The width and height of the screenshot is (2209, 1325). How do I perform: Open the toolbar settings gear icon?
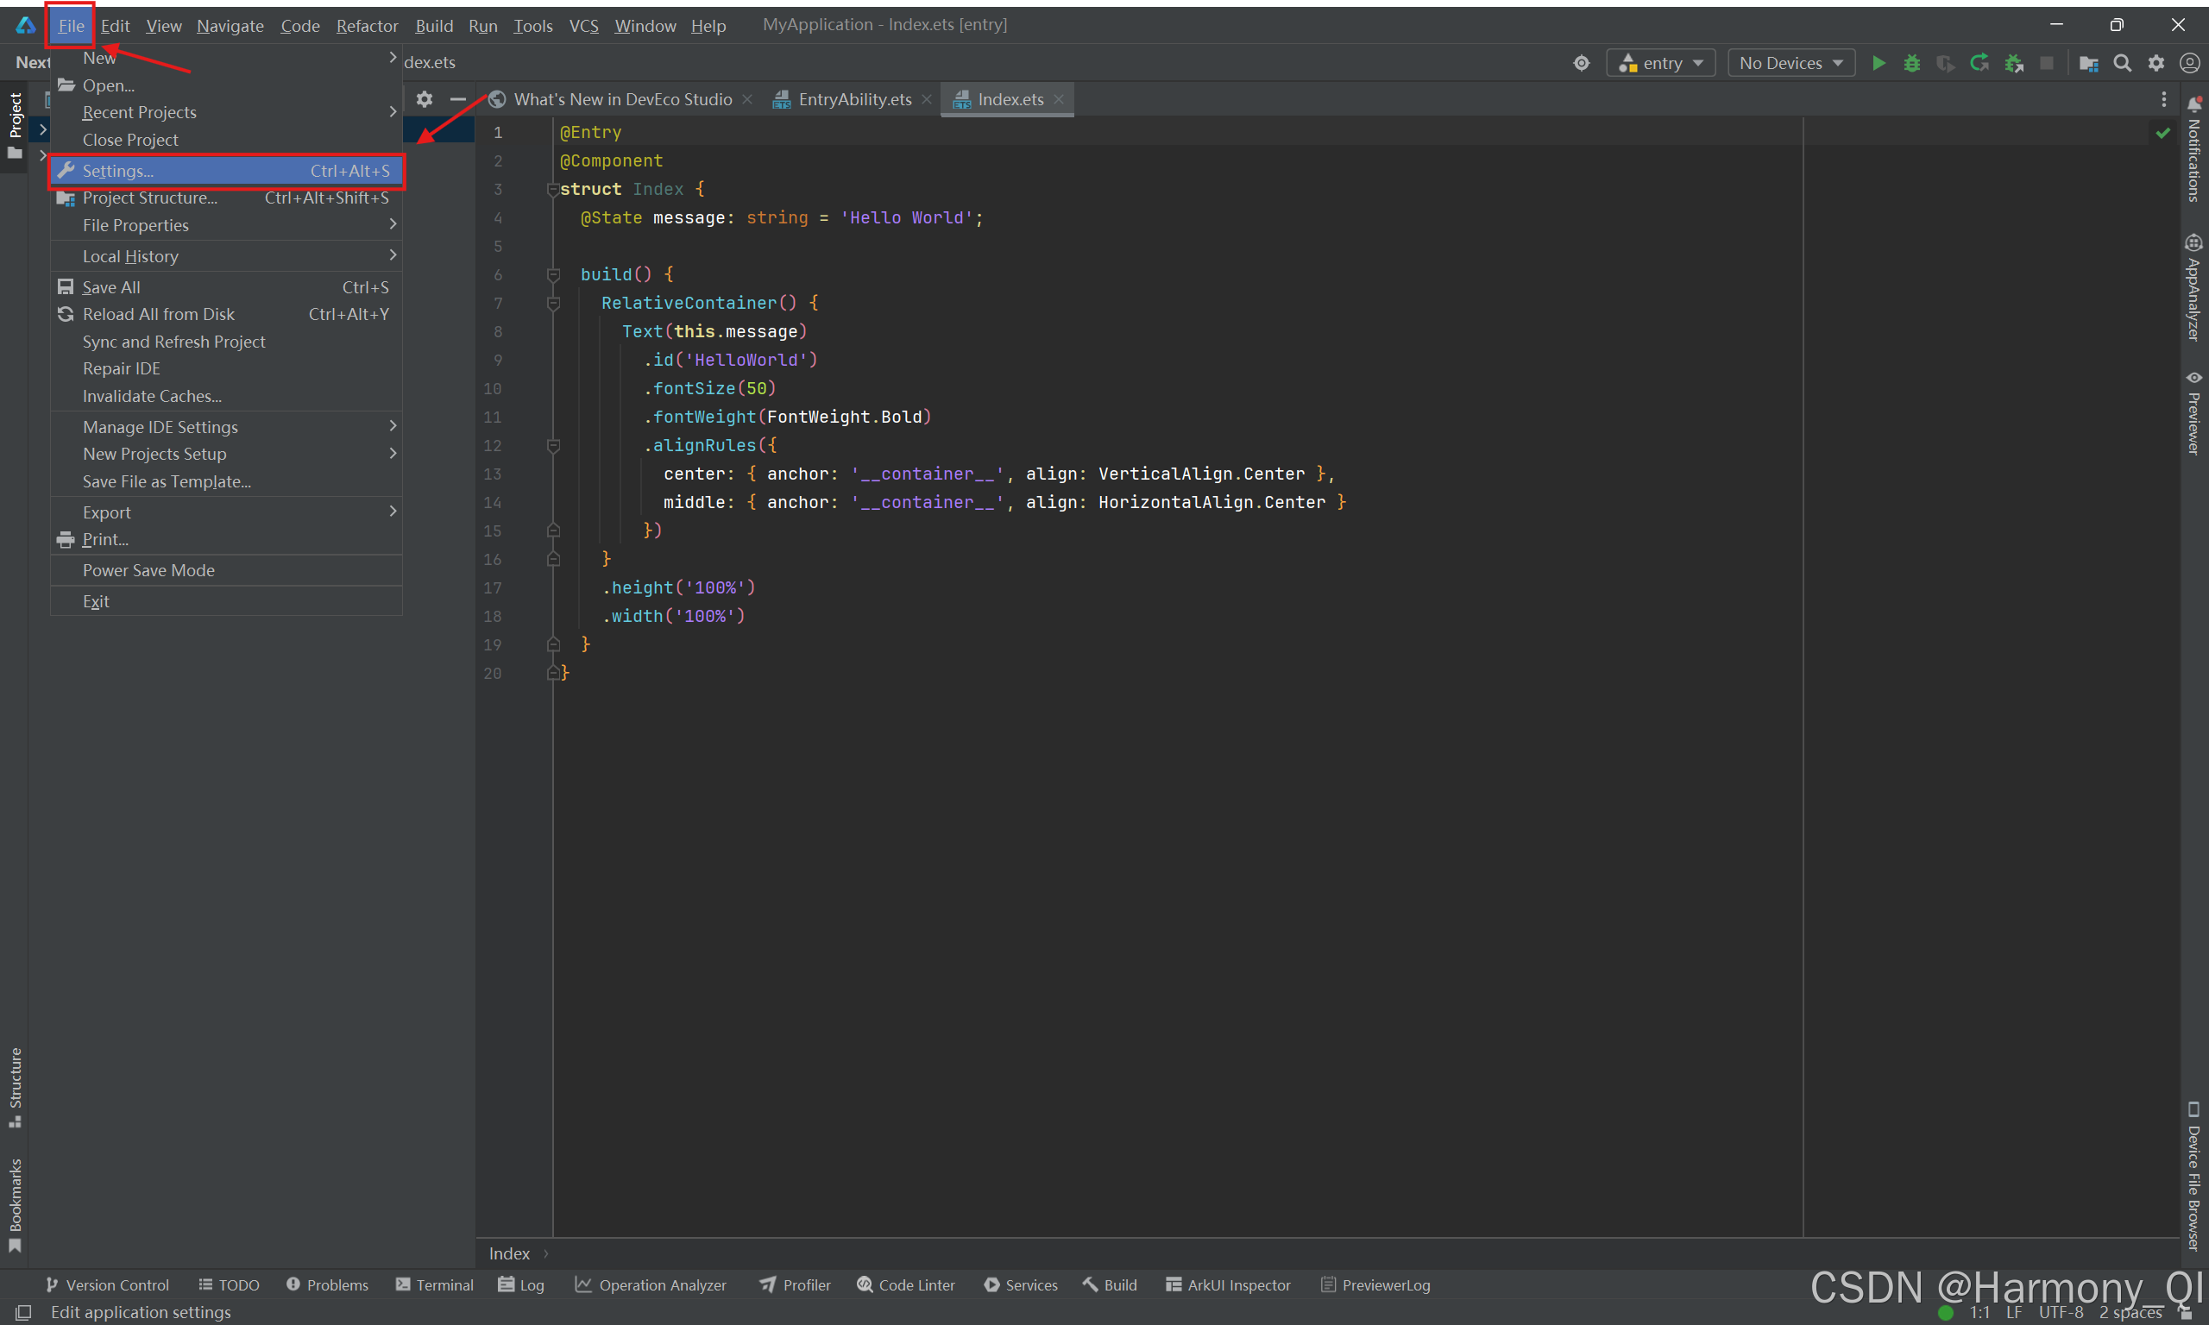click(x=2156, y=62)
